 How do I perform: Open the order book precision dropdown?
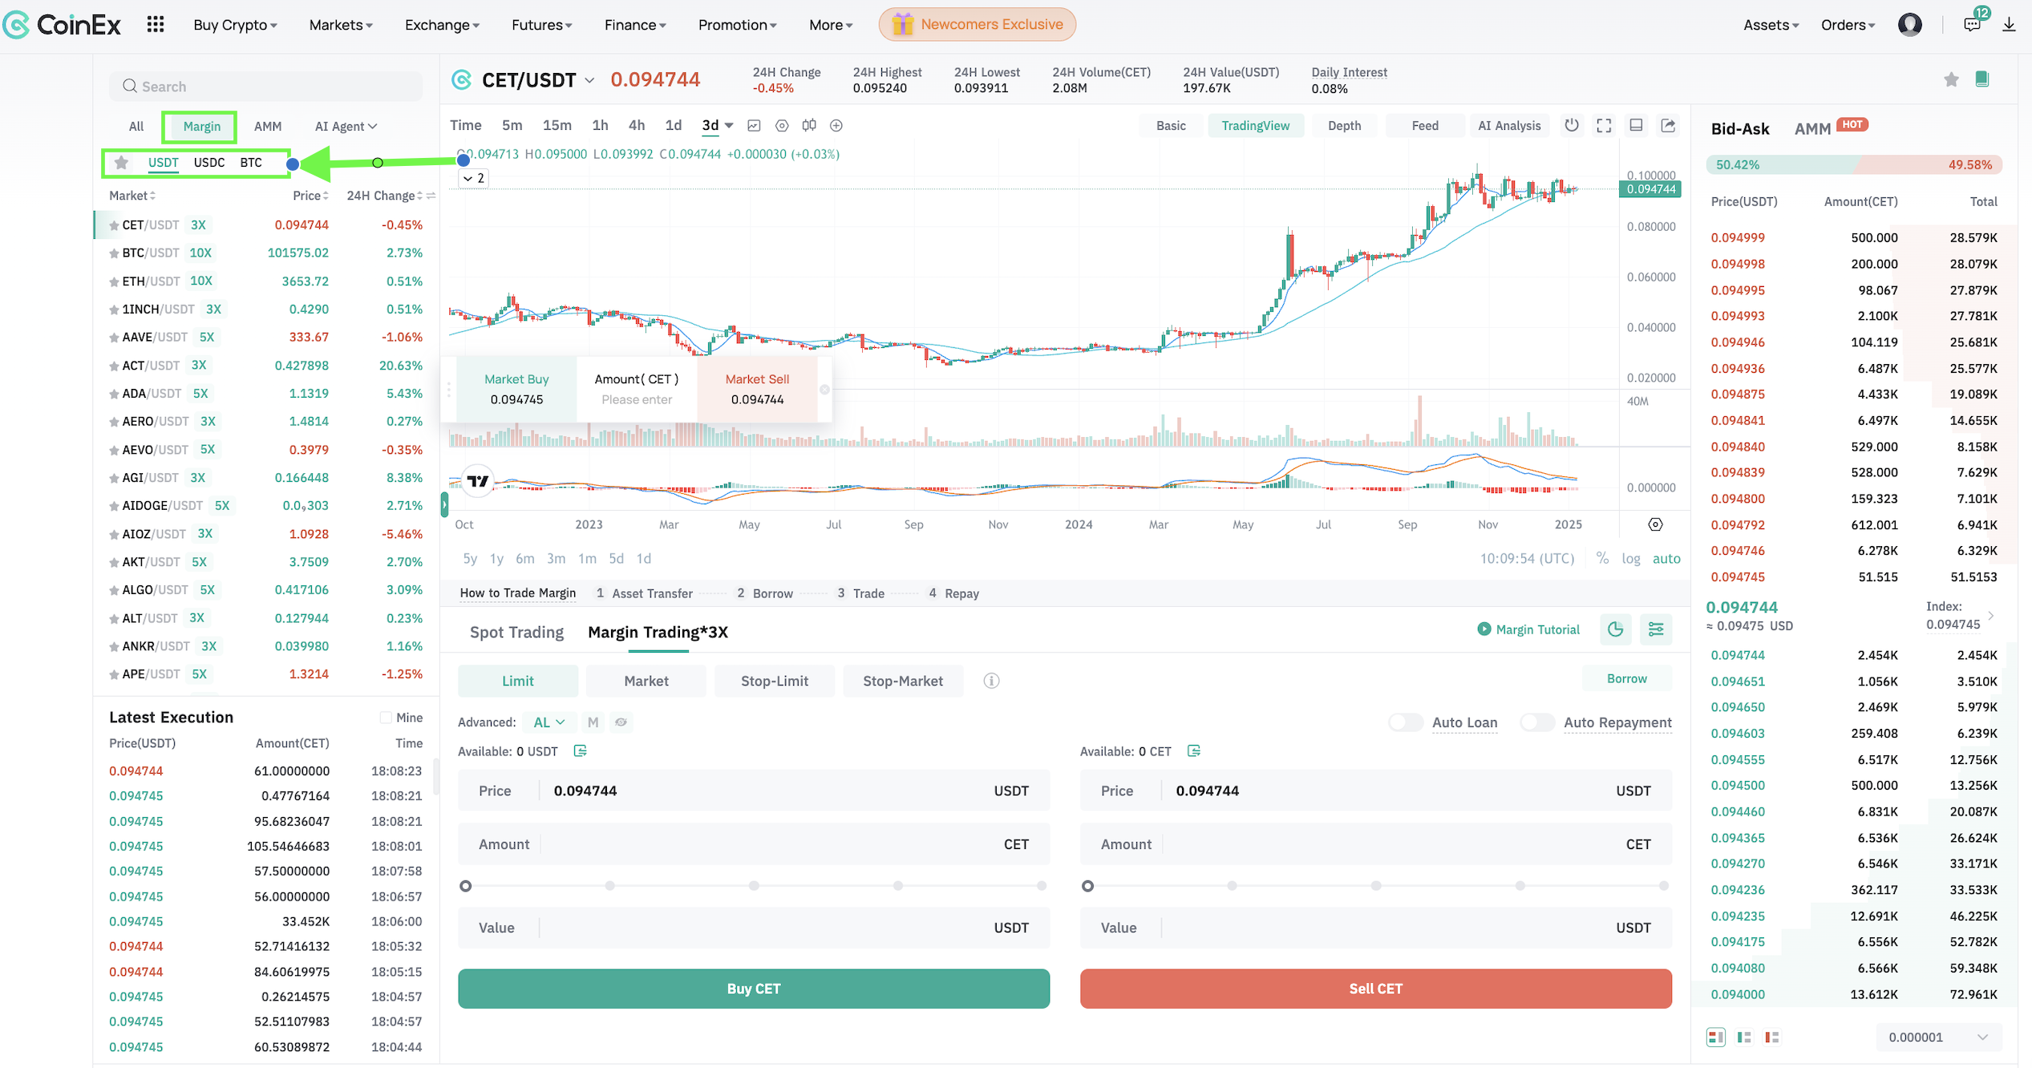(x=1938, y=1037)
